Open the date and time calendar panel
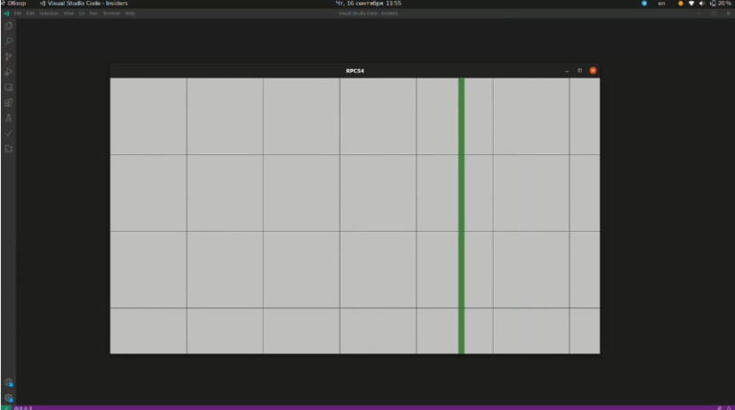The height and width of the screenshot is (410, 735). [x=367, y=4]
